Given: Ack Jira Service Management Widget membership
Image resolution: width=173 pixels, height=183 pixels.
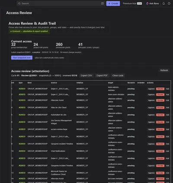Looking at the screenshot, I should coord(167,122).
